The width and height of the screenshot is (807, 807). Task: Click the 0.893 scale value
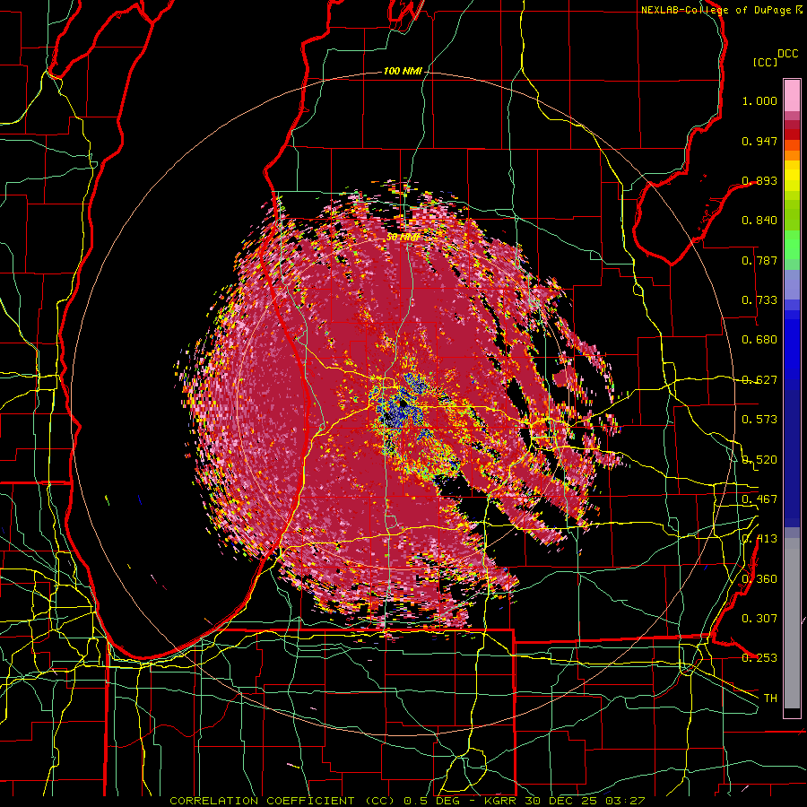click(x=759, y=180)
